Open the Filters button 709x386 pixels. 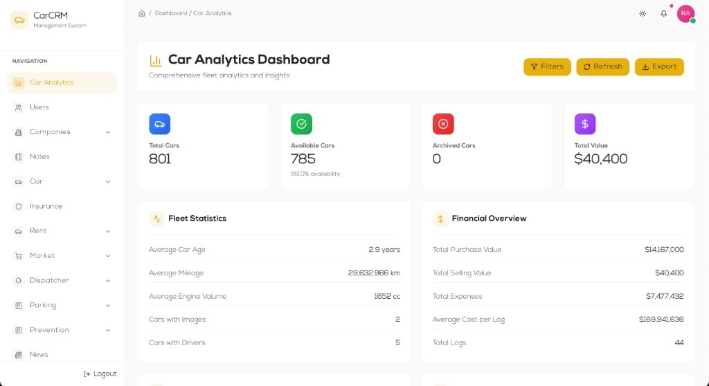click(x=547, y=67)
